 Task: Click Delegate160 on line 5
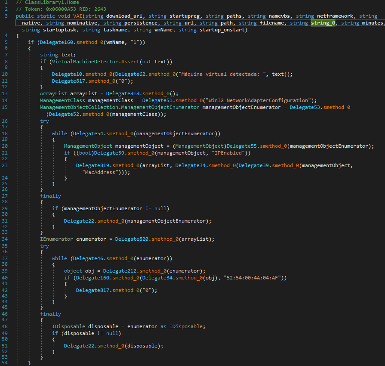tap(56, 43)
